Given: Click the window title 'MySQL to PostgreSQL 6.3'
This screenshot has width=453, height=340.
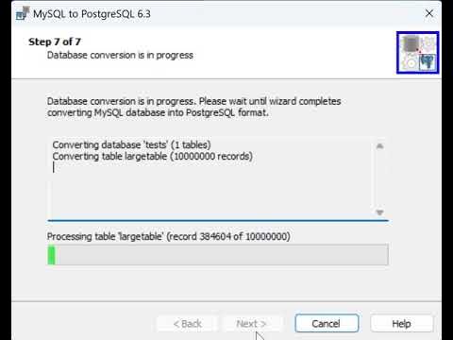Looking at the screenshot, I should point(92,14).
